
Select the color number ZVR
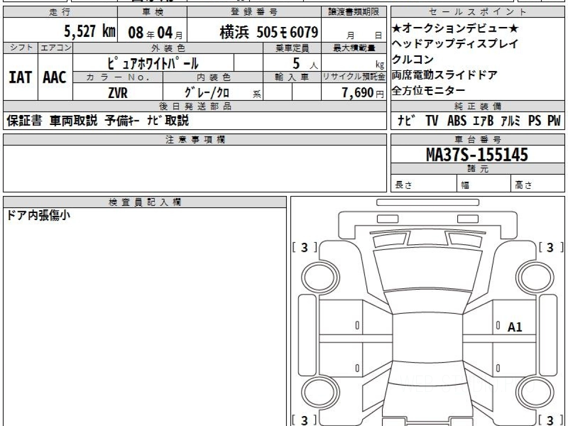[x=118, y=93]
